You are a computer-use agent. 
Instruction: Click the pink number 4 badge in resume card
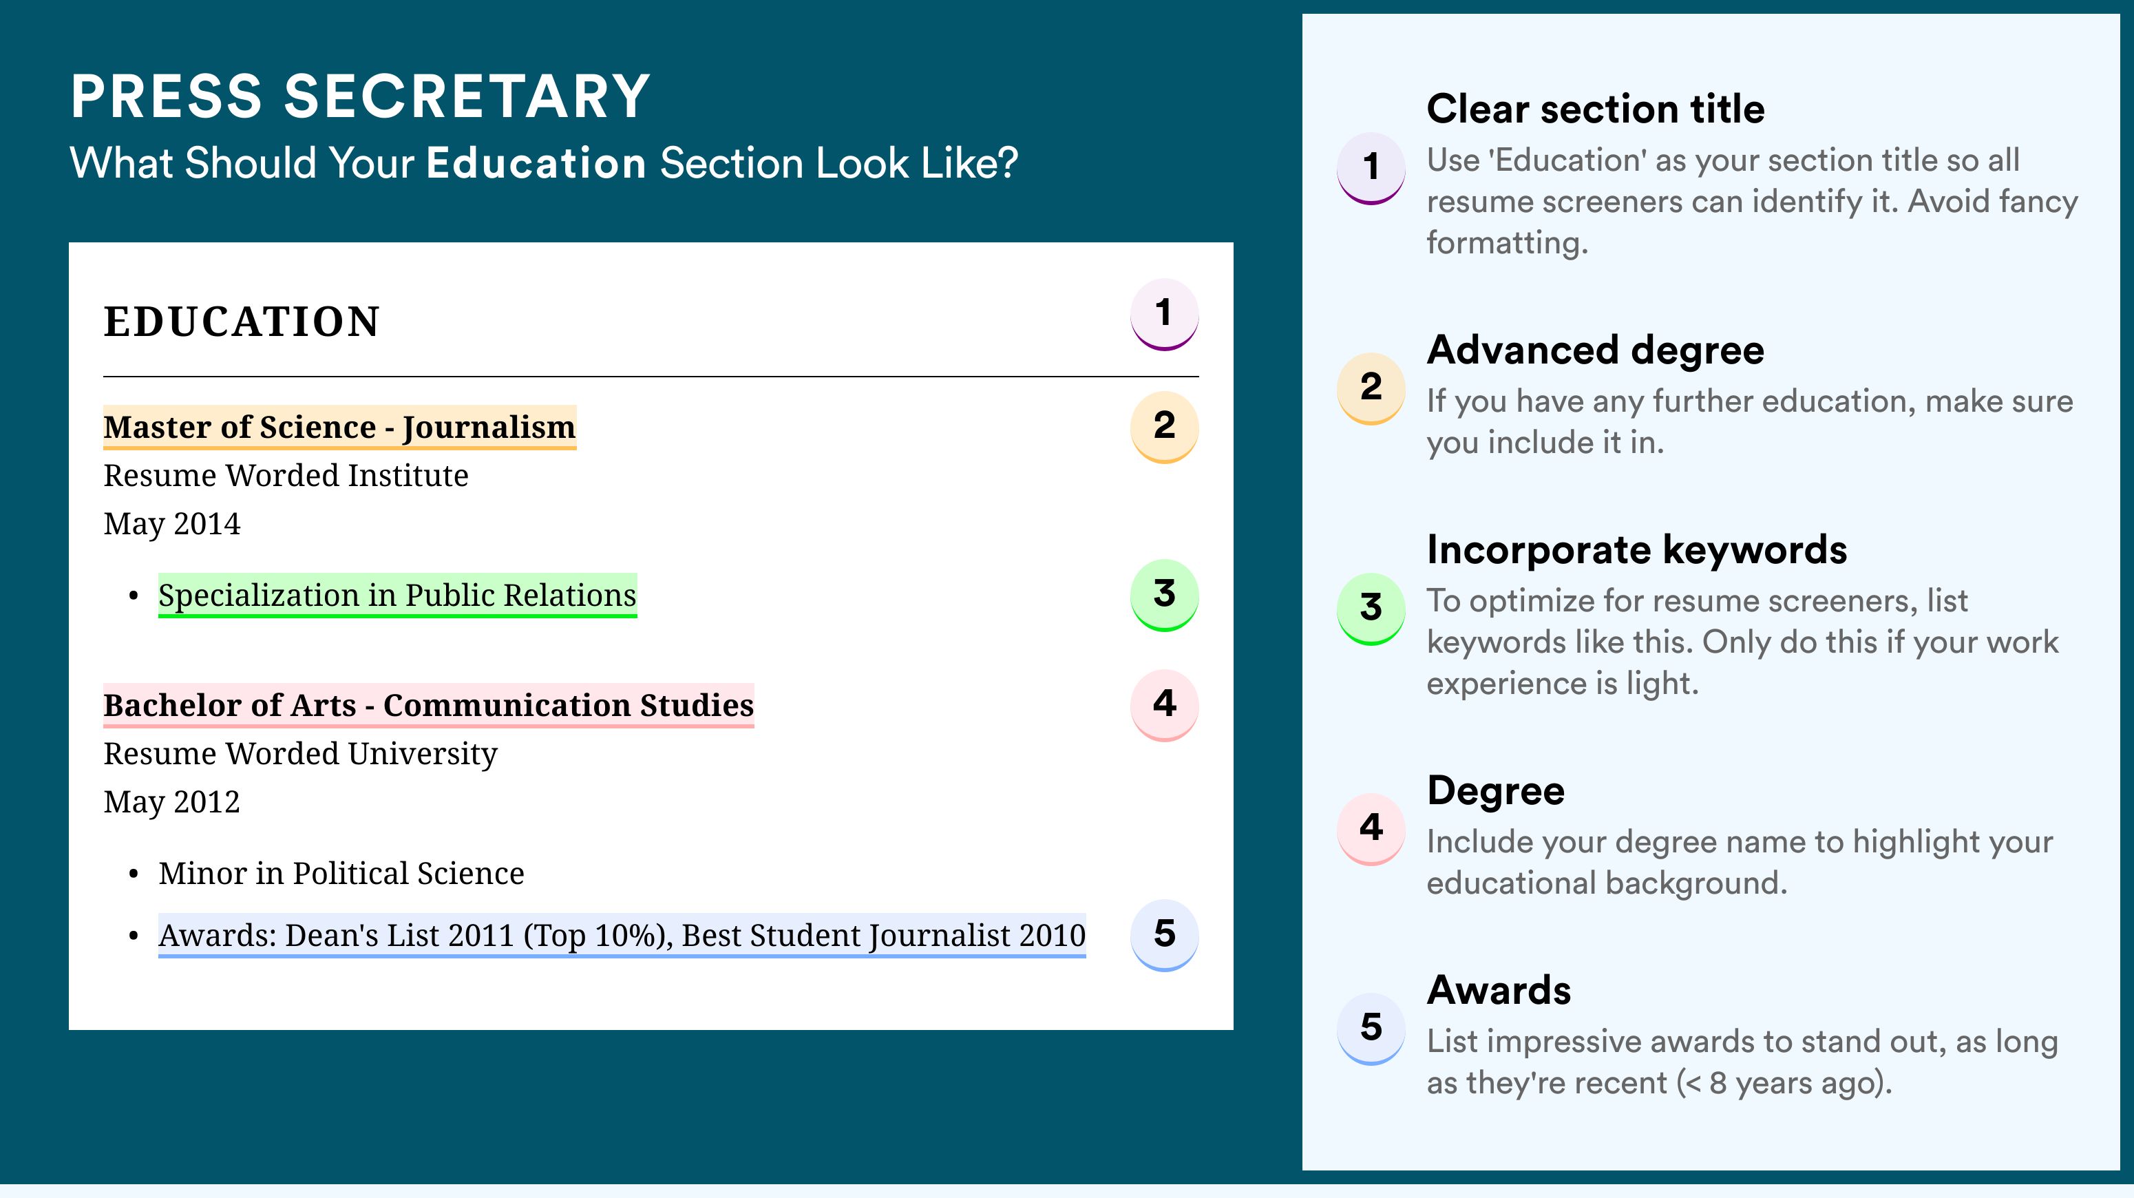(x=1164, y=705)
